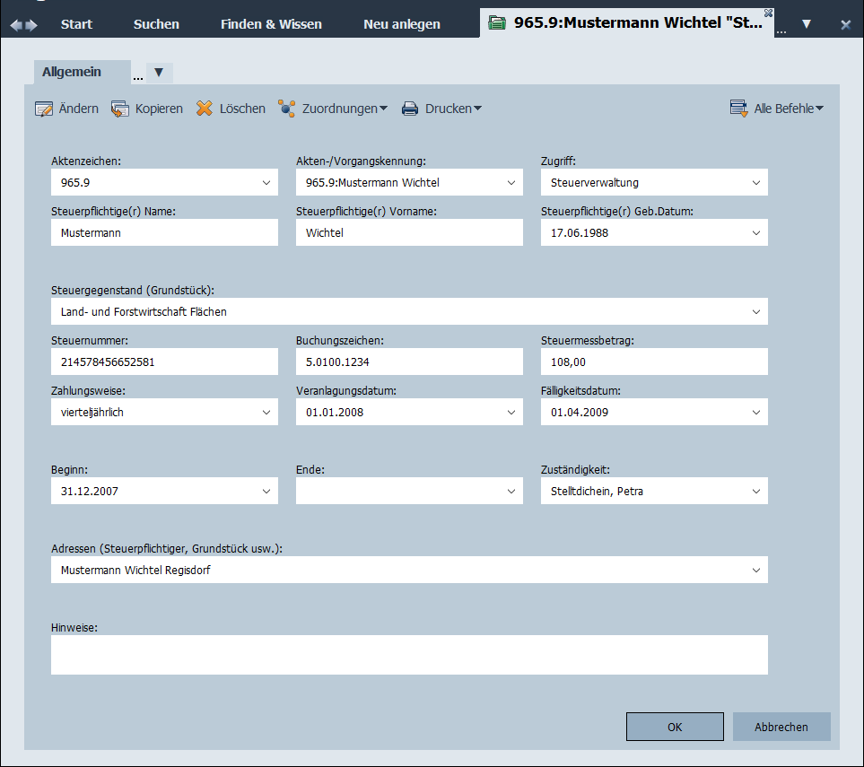This screenshot has height=767, width=864.
Task: Click the Kopieren copy icon
Action: click(120, 109)
